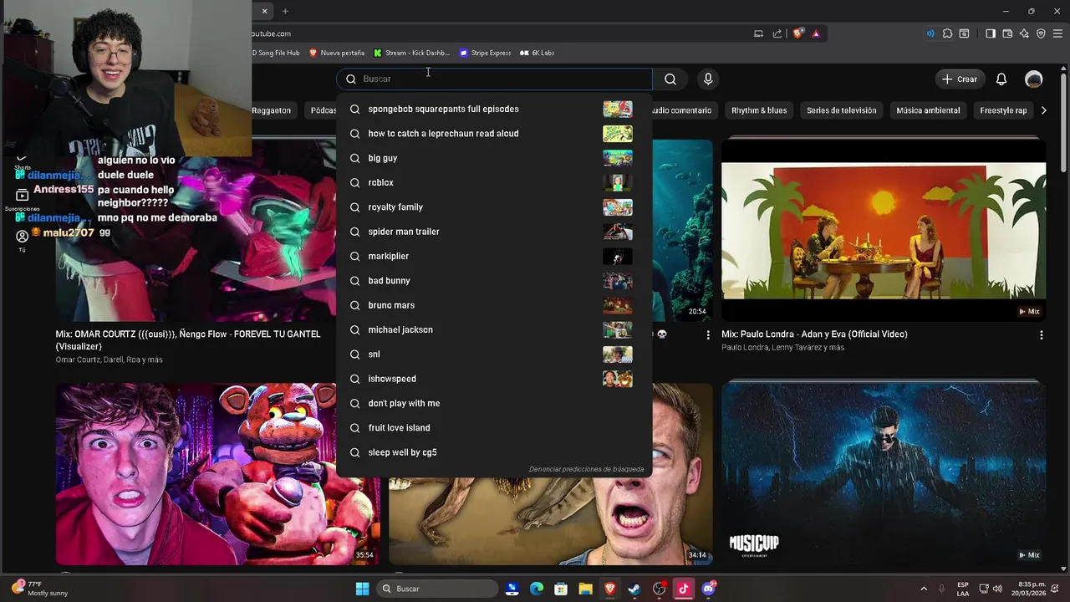1070x602 pixels.
Task: Select the bad bunny suggestion
Action: click(493, 281)
